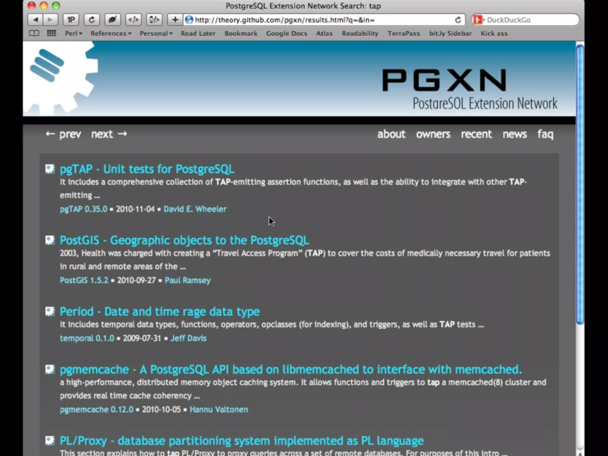Open the owners page link
This screenshot has width=608, height=456.
[433, 134]
